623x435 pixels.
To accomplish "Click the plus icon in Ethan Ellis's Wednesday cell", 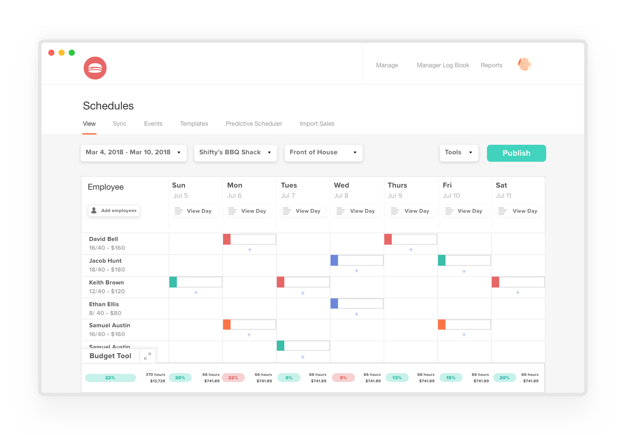I will (356, 314).
